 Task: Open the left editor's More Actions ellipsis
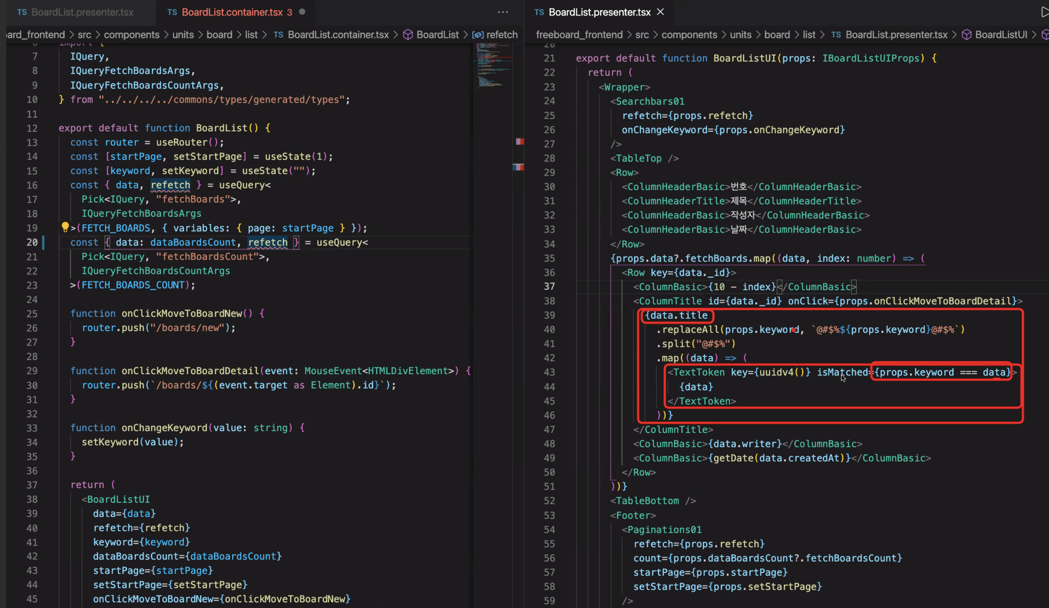click(x=502, y=12)
